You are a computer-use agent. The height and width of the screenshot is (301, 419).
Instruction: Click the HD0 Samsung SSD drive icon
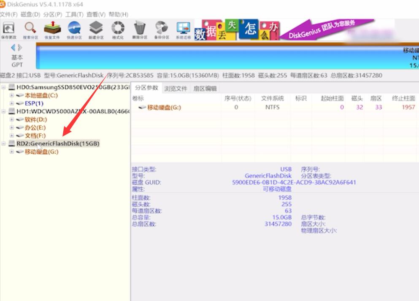click(12, 87)
